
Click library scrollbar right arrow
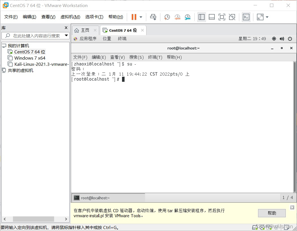point(66,219)
